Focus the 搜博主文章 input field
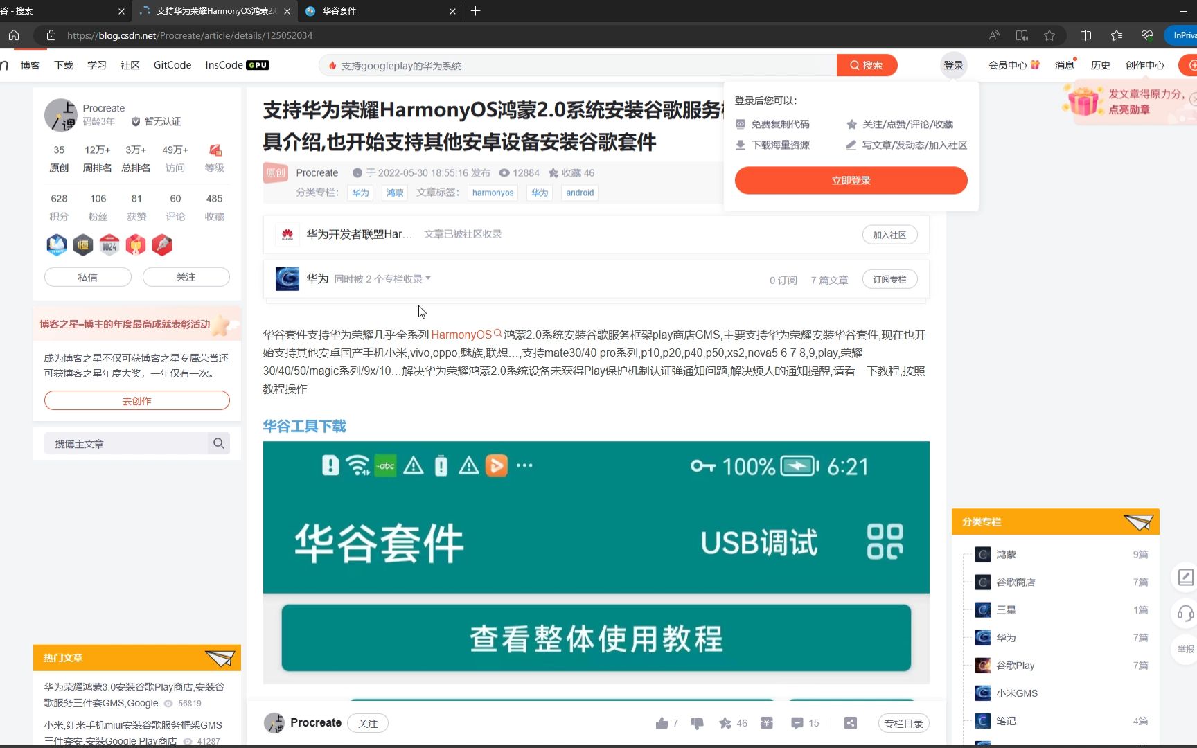Image resolution: width=1197 pixels, height=748 pixels. pos(127,443)
